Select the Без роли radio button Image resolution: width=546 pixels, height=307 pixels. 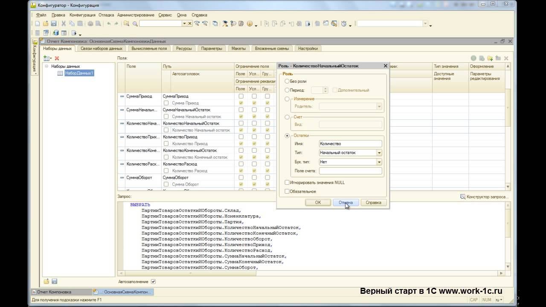287,81
